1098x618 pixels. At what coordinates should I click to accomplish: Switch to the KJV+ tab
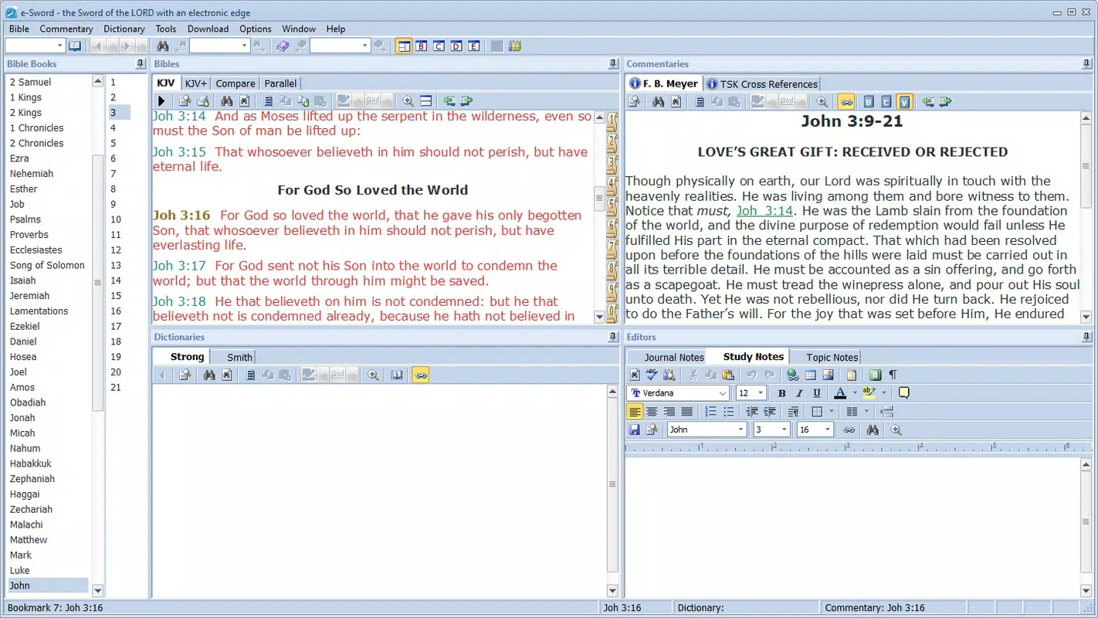196,83
